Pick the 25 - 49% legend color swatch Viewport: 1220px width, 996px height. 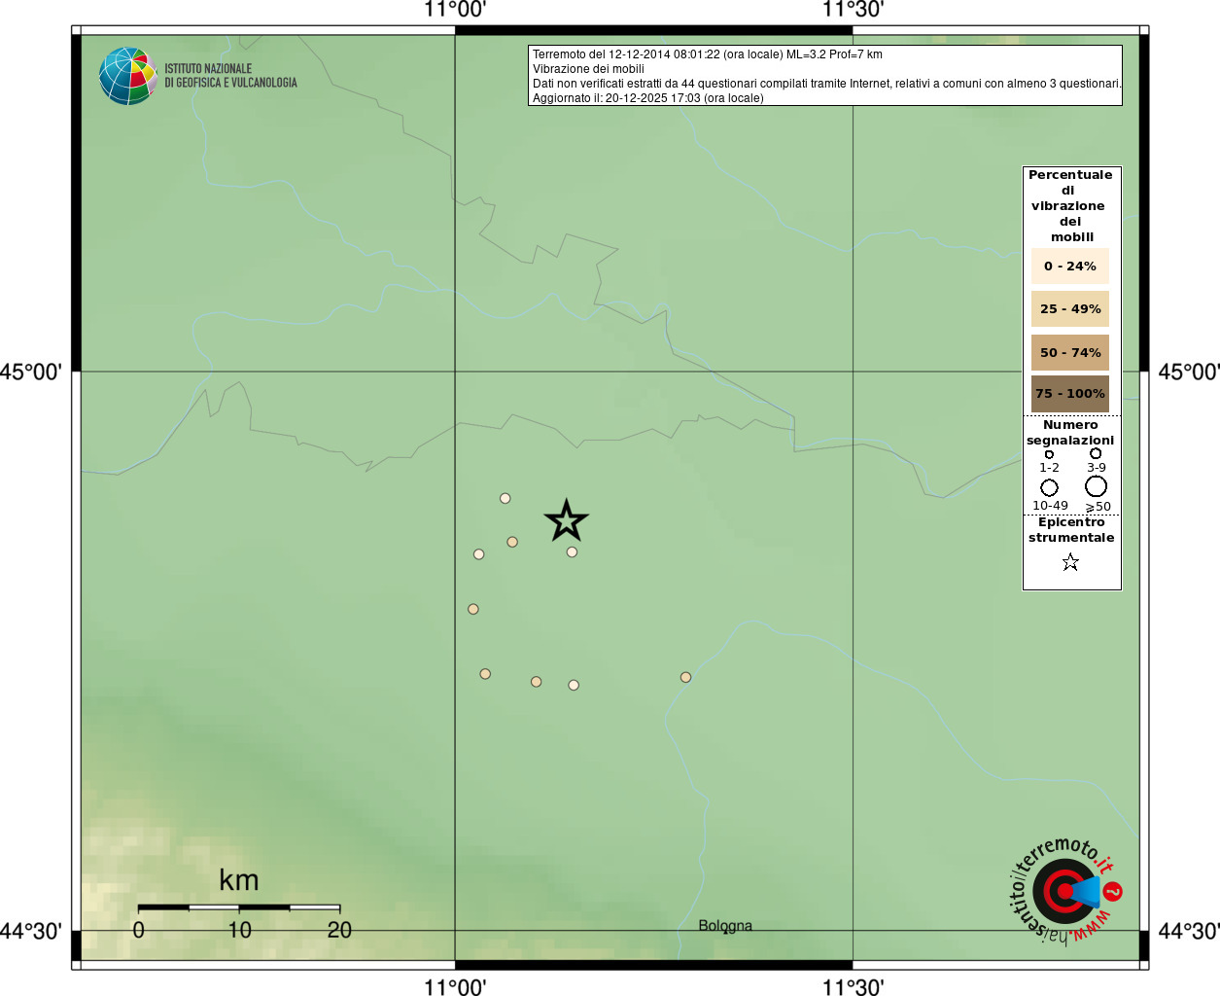[x=1069, y=309]
